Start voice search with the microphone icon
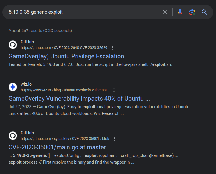Screen dimensions: 216x174 [x=180, y=12]
